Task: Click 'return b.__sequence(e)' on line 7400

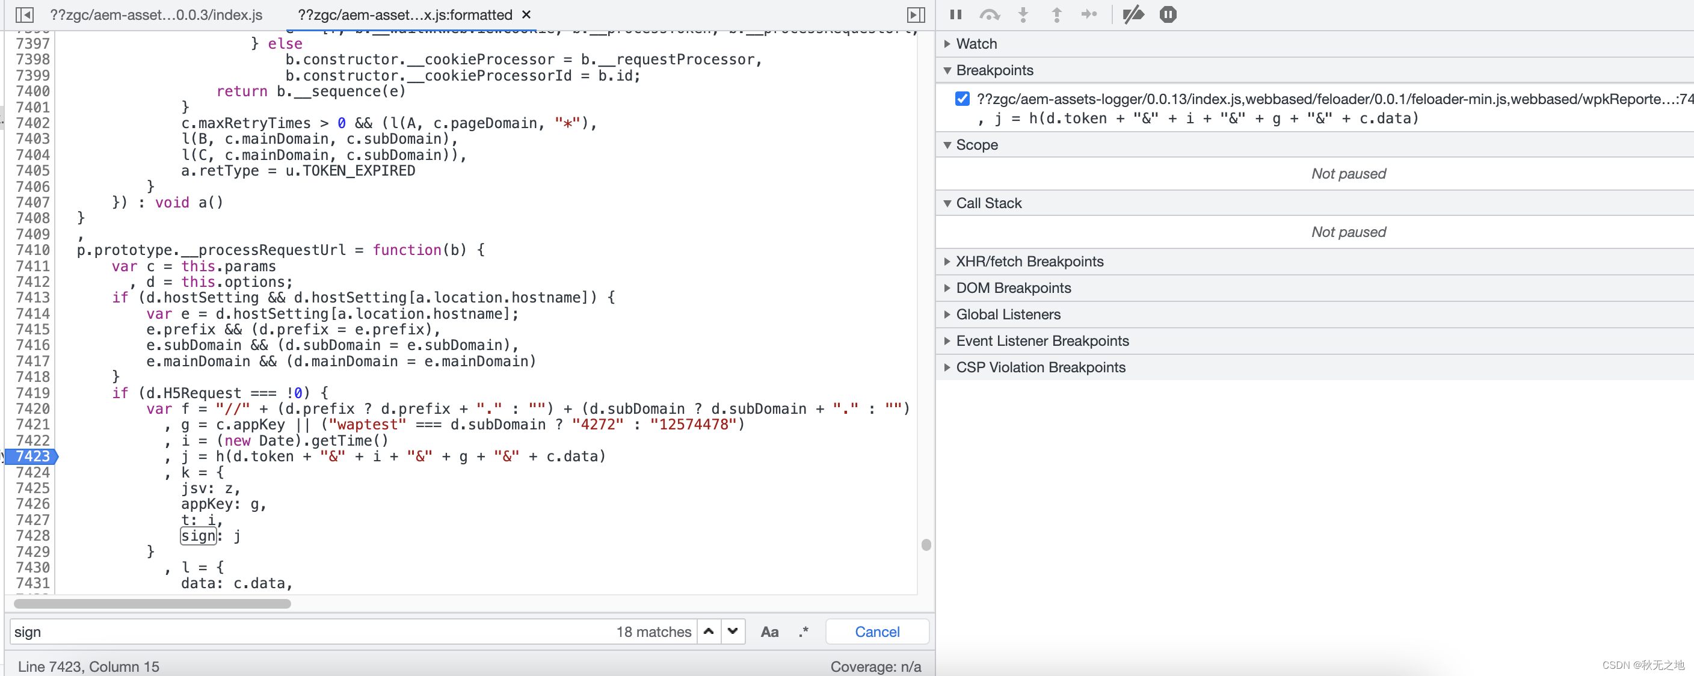Action: pyautogui.click(x=311, y=91)
